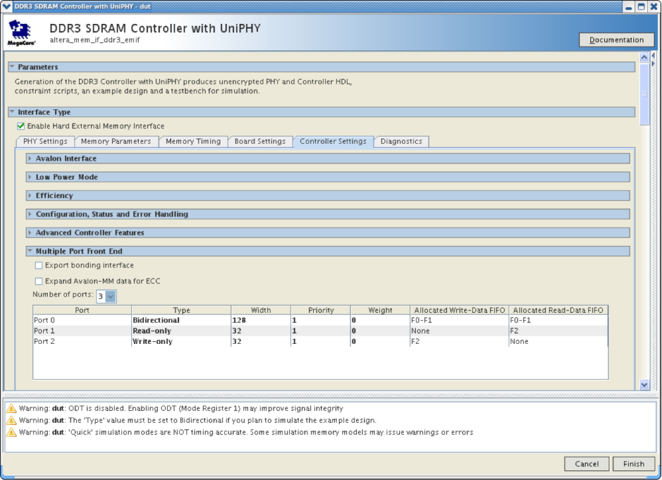
Task: Enable Export bonding interface checkbox
Action: (39, 266)
